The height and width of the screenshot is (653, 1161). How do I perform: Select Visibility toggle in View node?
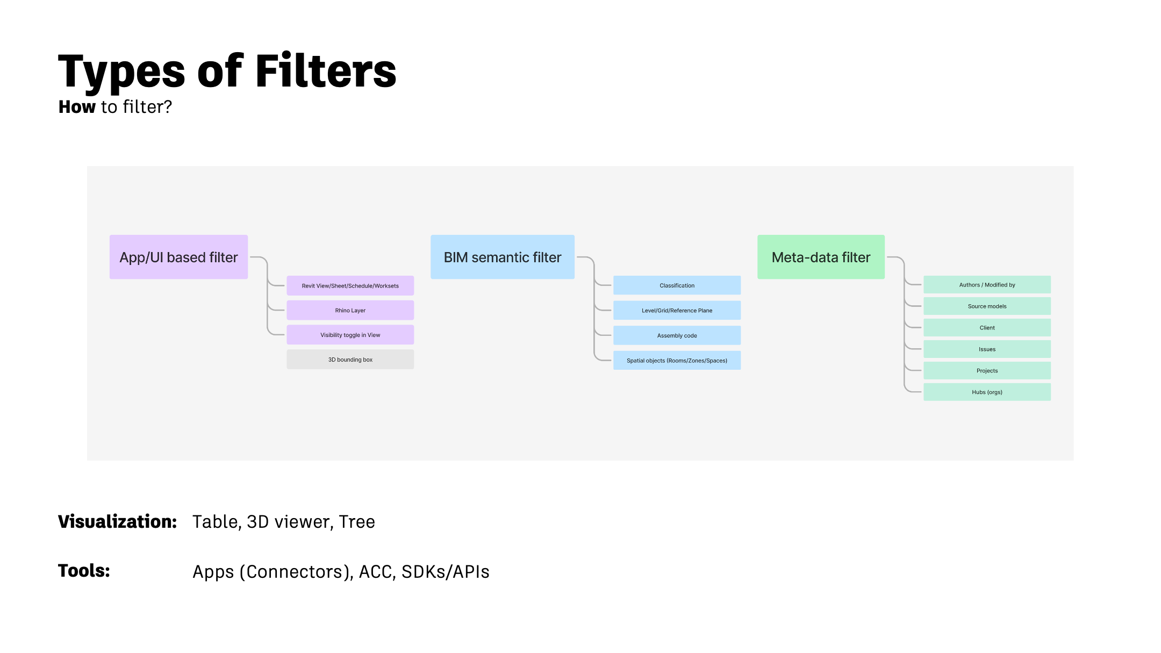coord(350,335)
